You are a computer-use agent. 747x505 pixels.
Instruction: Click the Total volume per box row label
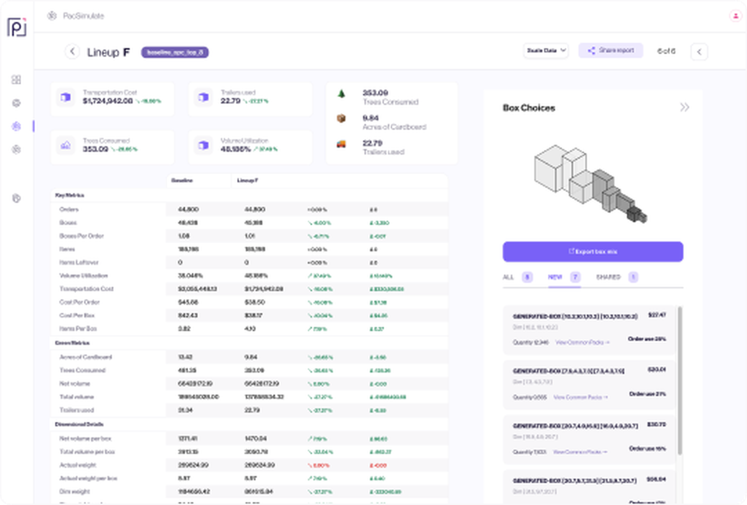[88, 452]
